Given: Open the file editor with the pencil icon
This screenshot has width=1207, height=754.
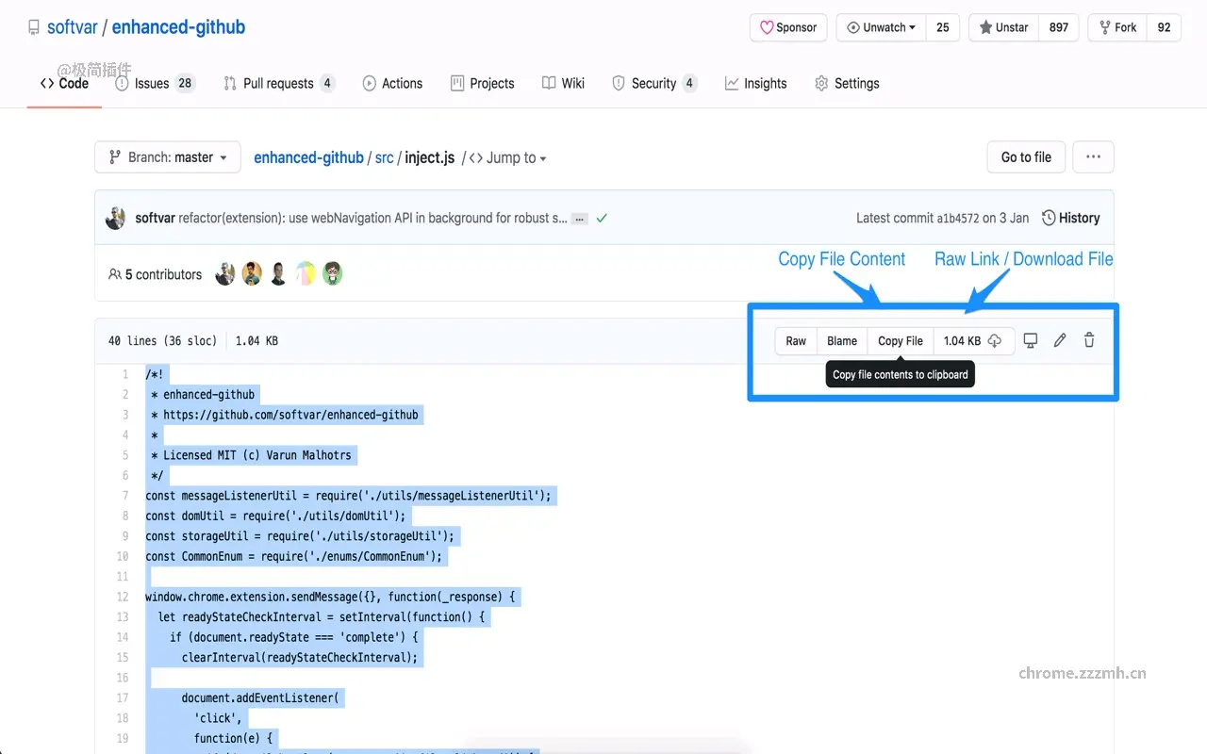Looking at the screenshot, I should click(1059, 340).
